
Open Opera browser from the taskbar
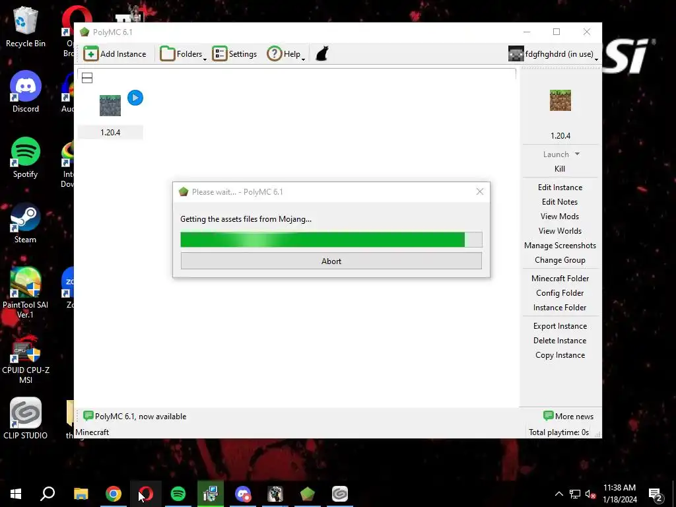pos(146,494)
